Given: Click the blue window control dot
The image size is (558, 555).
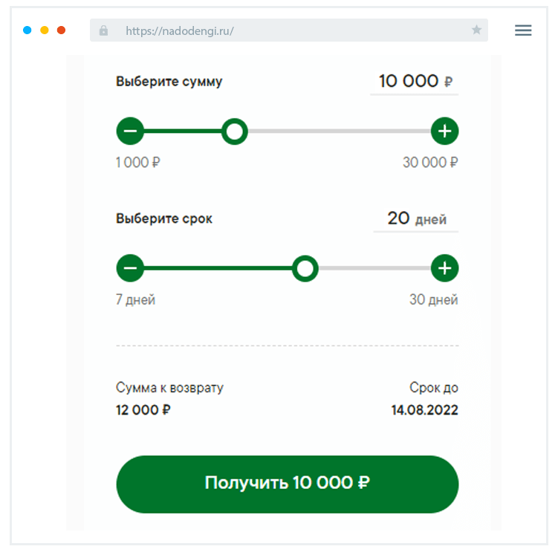Looking at the screenshot, I should (x=27, y=30).
